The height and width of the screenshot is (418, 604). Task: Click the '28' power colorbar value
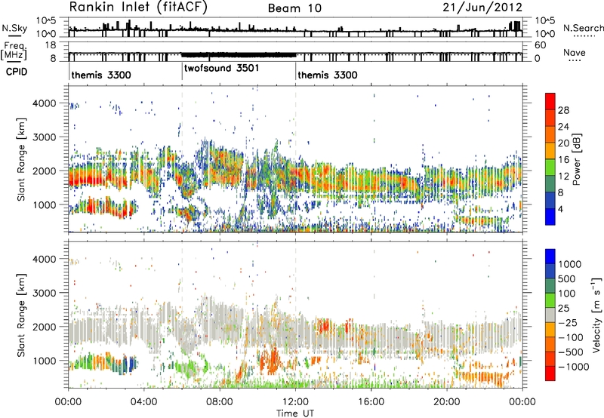click(x=563, y=110)
